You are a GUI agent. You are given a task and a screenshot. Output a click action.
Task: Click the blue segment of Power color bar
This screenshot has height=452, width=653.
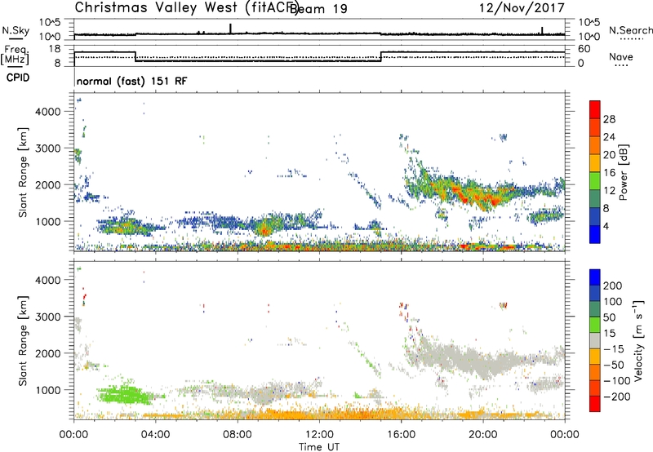click(595, 234)
